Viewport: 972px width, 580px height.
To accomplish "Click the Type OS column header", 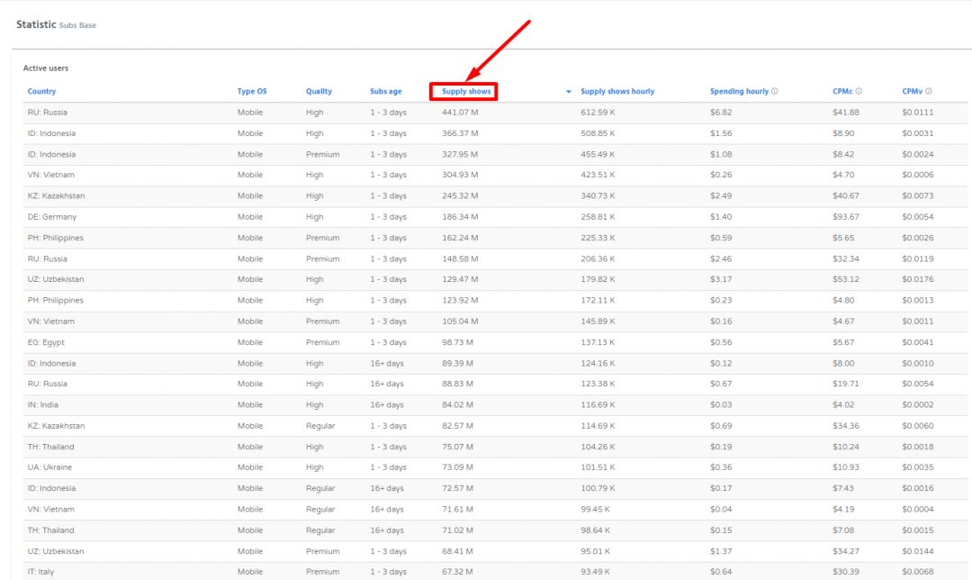I will pos(252,91).
